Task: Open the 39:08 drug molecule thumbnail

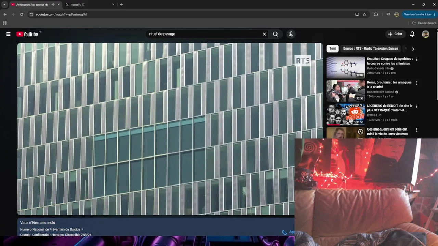Action: [346, 67]
